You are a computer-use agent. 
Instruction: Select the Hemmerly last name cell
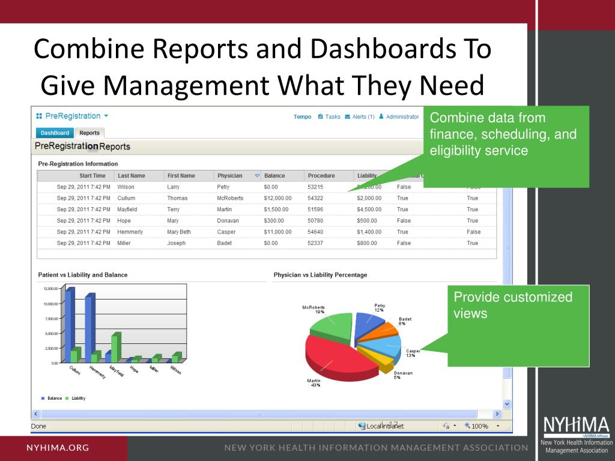(130, 232)
